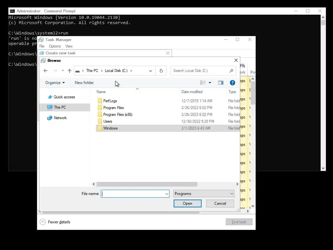
Task: Open the address bar previous locations dropdown
Action: [151, 71]
